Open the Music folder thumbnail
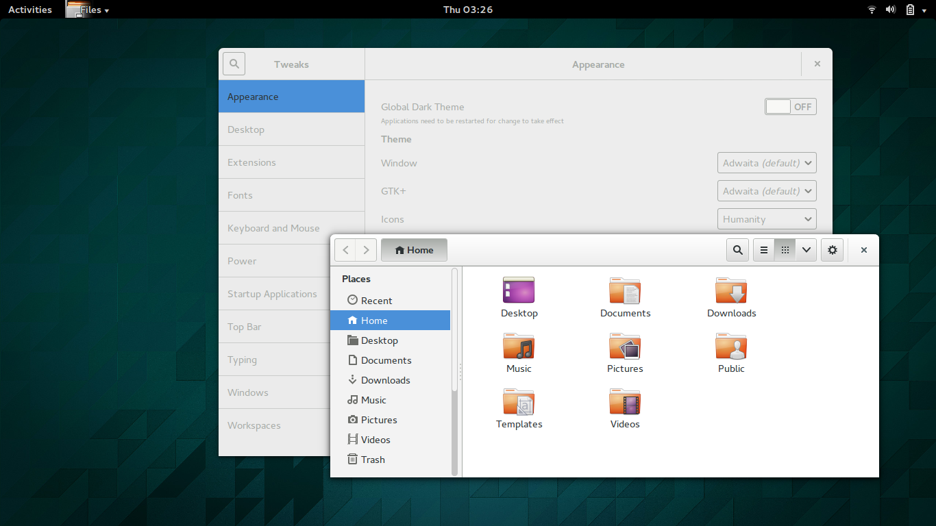This screenshot has height=526, width=936. [519, 347]
